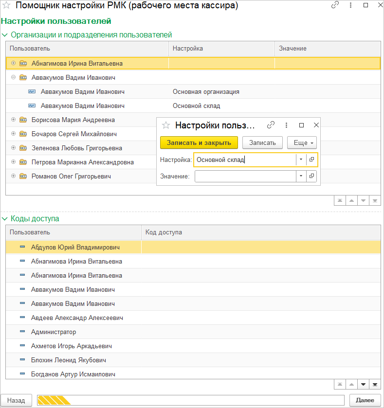Viewport: 384px width, 408px height.
Task: Open selected Значение value icon
Action: [311, 176]
